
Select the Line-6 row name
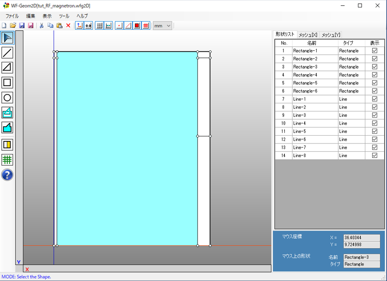point(299,139)
